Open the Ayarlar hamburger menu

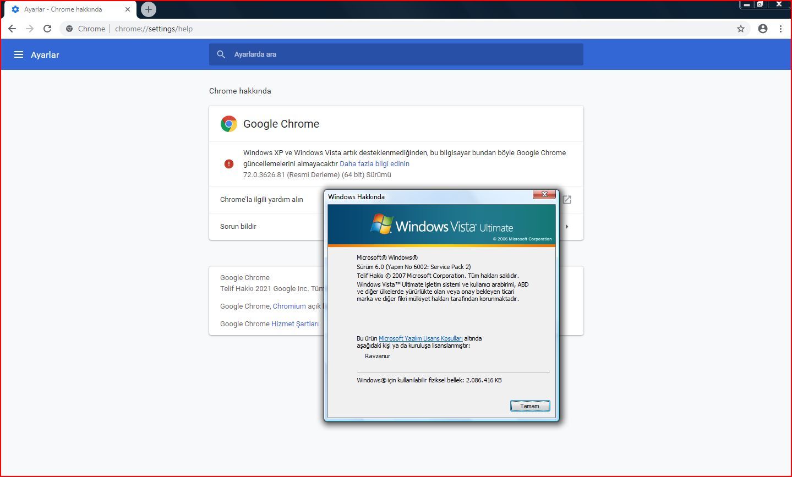19,54
